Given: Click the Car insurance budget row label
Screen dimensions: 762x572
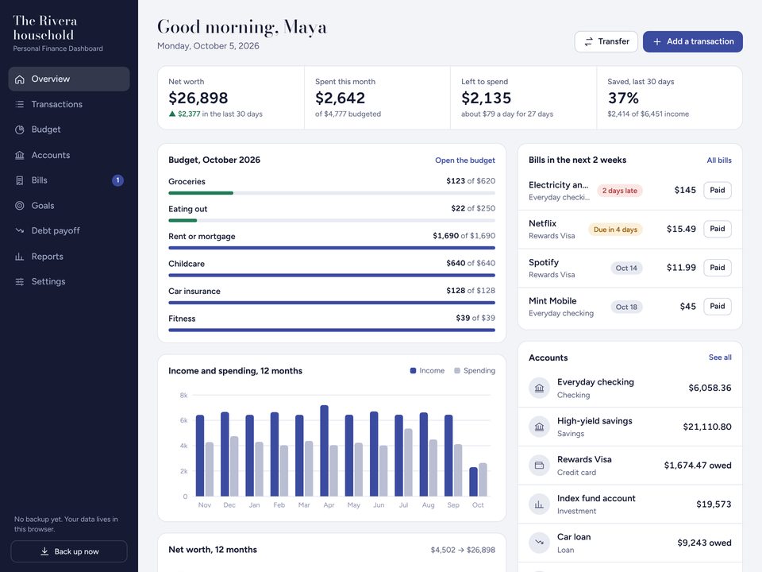Looking at the screenshot, I should coord(194,292).
